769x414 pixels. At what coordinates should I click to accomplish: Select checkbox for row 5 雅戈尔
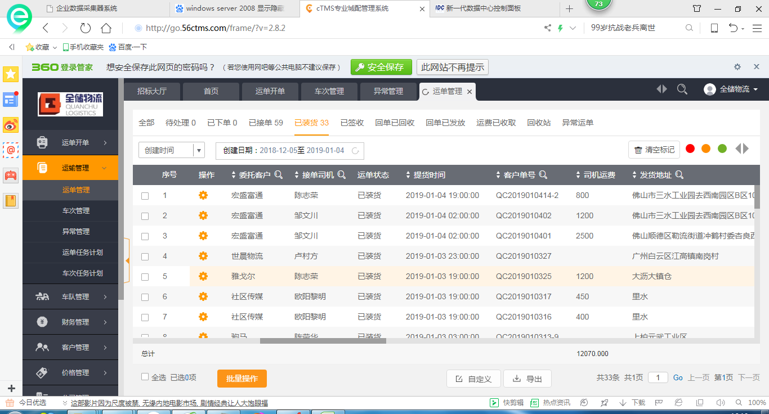[145, 277]
